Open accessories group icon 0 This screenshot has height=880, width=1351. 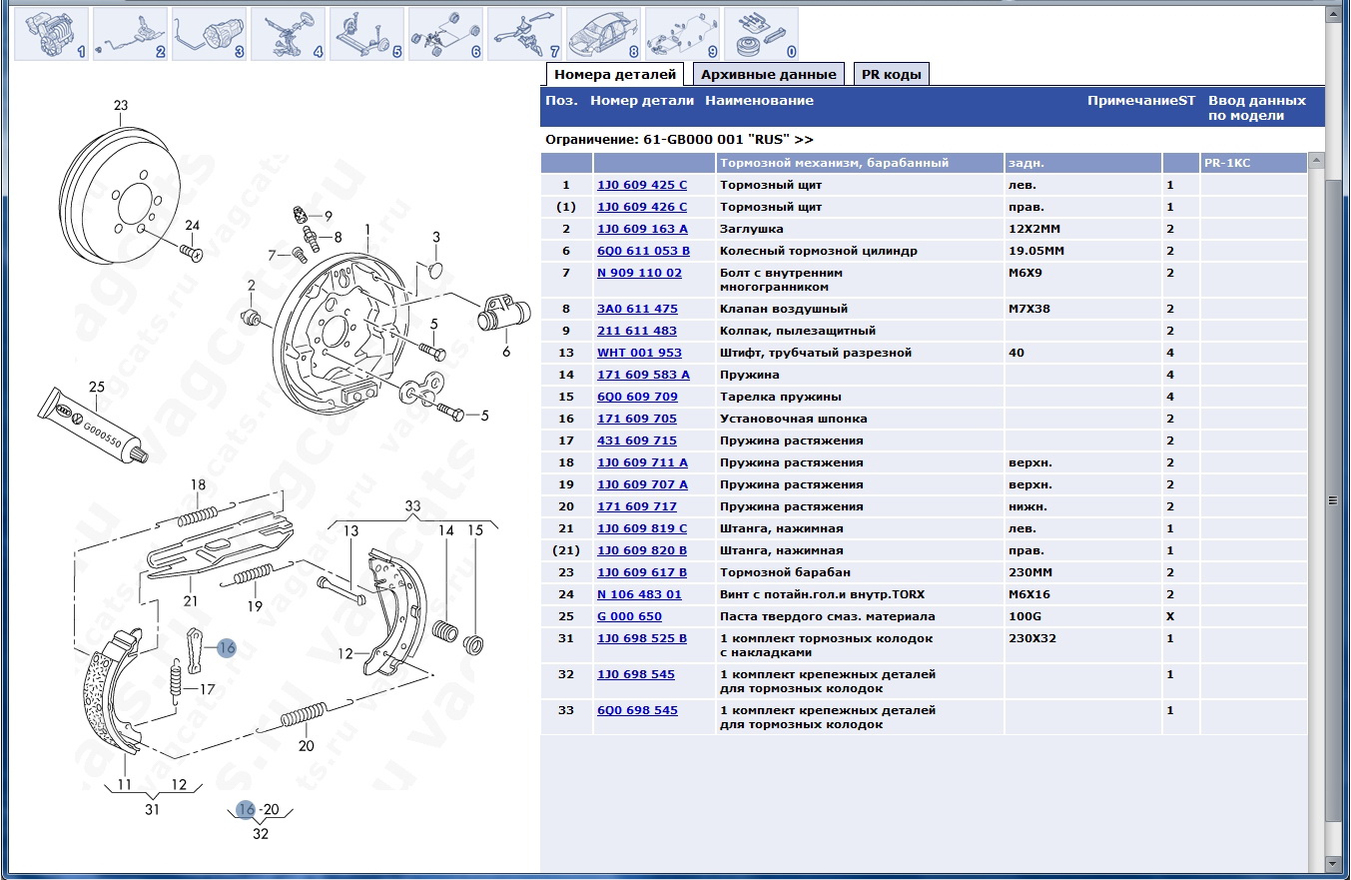tap(761, 34)
